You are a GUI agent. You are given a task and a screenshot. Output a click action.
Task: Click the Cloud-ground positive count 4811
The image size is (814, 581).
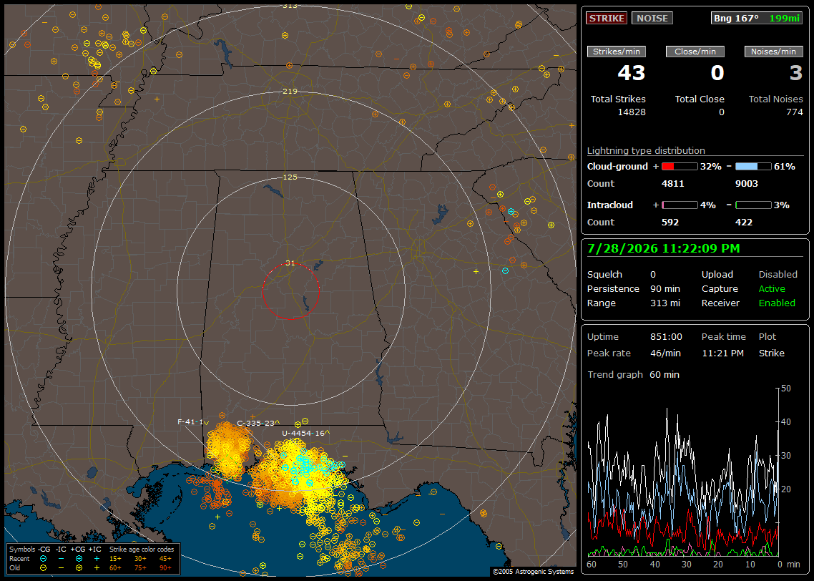tap(673, 184)
